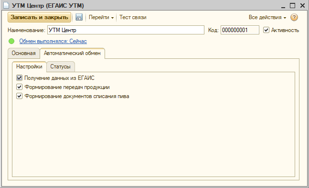The width and height of the screenshot is (309, 188).
Task: Toggle Формирование передач продукции checkbox
Action: click(19, 87)
